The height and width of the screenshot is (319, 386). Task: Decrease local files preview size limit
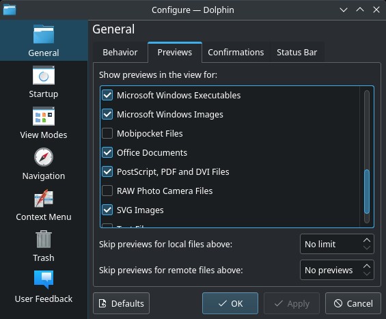367,248
